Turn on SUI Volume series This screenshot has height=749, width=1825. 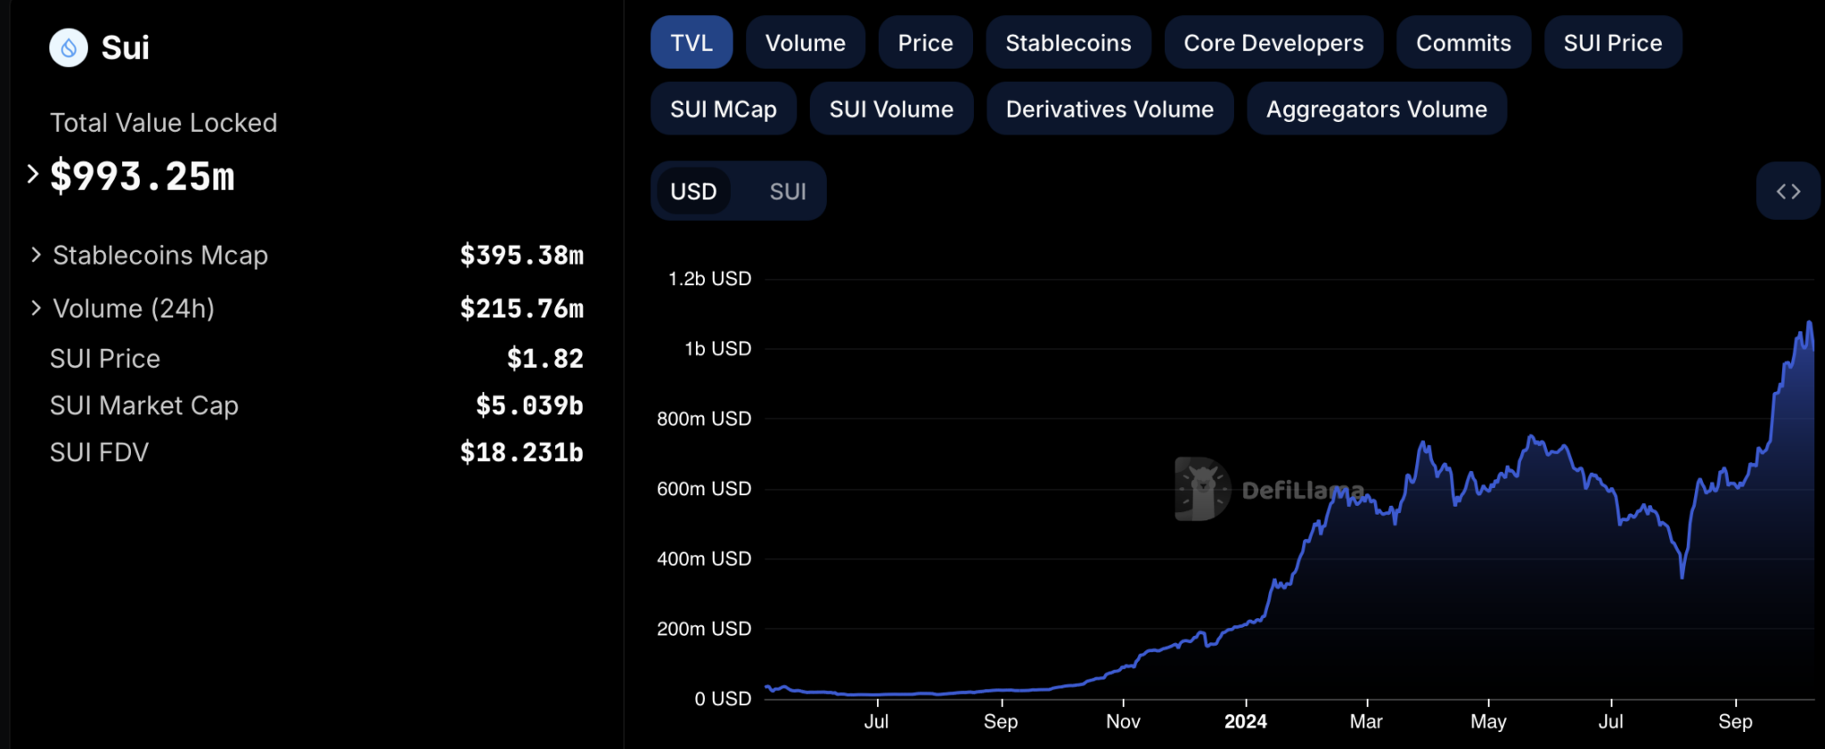pyautogui.click(x=891, y=109)
